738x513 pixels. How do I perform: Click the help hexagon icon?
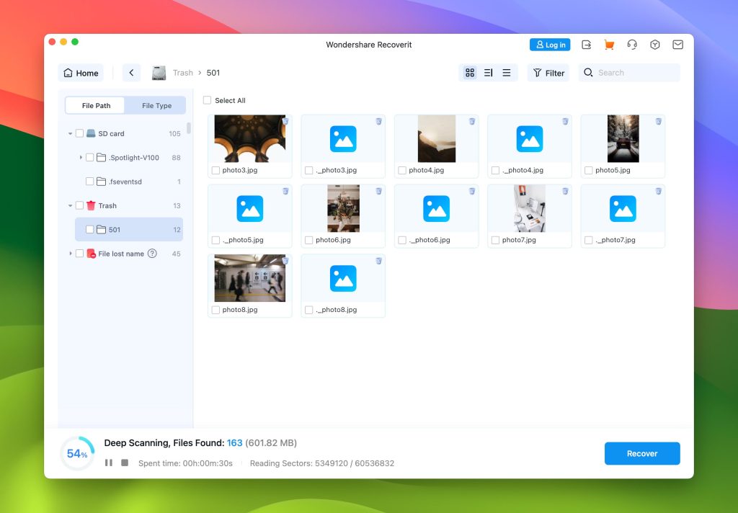(654, 45)
